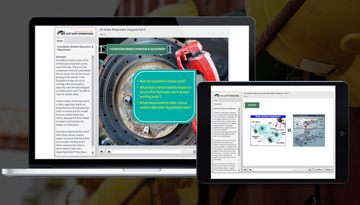Click the play icon on the tablet player
This screenshot has height=205, width=360.
[x=250, y=170]
